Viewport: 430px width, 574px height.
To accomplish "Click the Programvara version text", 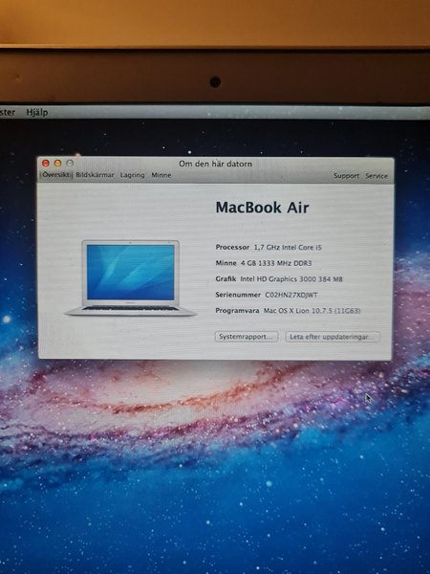I will pos(312,311).
